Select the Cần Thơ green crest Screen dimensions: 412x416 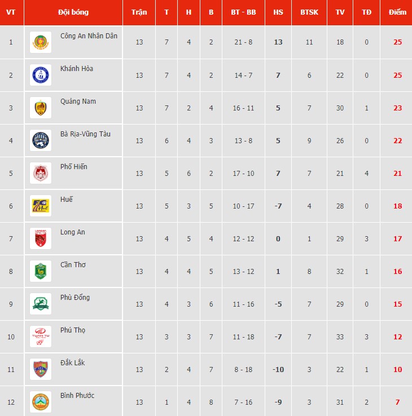pyautogui.click(x=41, y=271)
